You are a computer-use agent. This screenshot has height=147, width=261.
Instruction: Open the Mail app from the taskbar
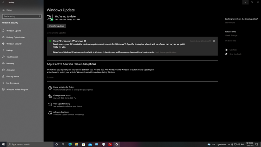click(x=90, y=144)
